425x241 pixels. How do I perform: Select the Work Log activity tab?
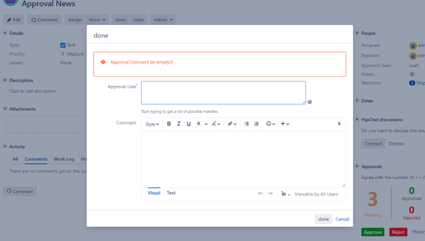click(64, 159)
